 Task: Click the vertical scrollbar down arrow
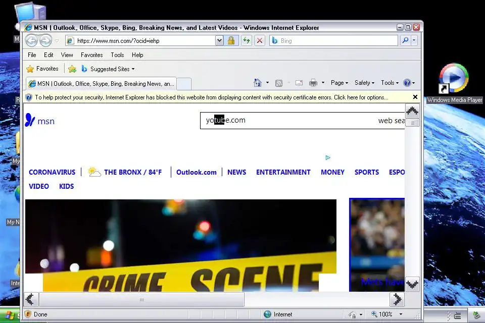(x=412, y=284)
